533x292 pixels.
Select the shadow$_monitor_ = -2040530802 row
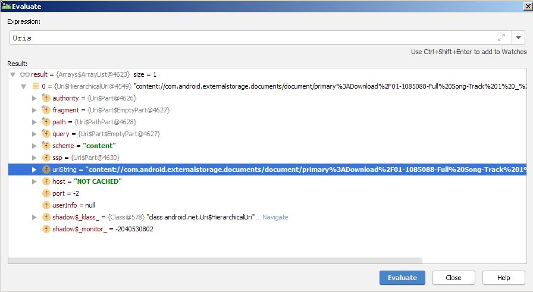267,229
